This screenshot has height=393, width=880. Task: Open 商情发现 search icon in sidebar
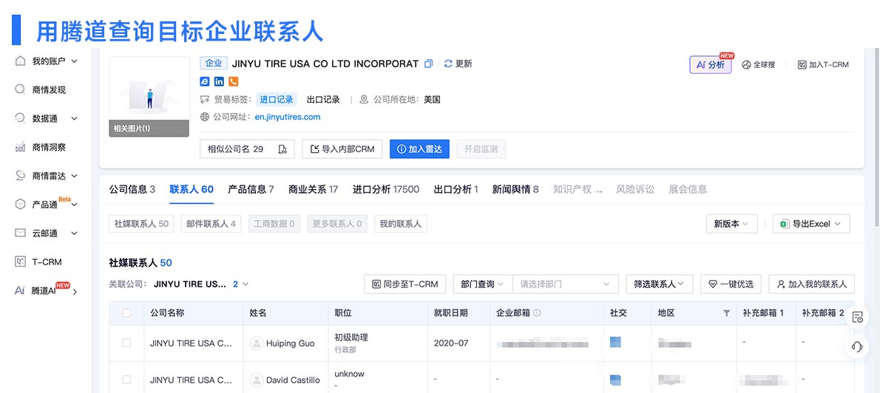[x=20, y=89]
